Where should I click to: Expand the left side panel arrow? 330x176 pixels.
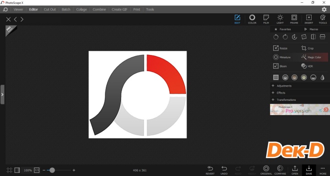pyautogui.click(x=2, y=94)
